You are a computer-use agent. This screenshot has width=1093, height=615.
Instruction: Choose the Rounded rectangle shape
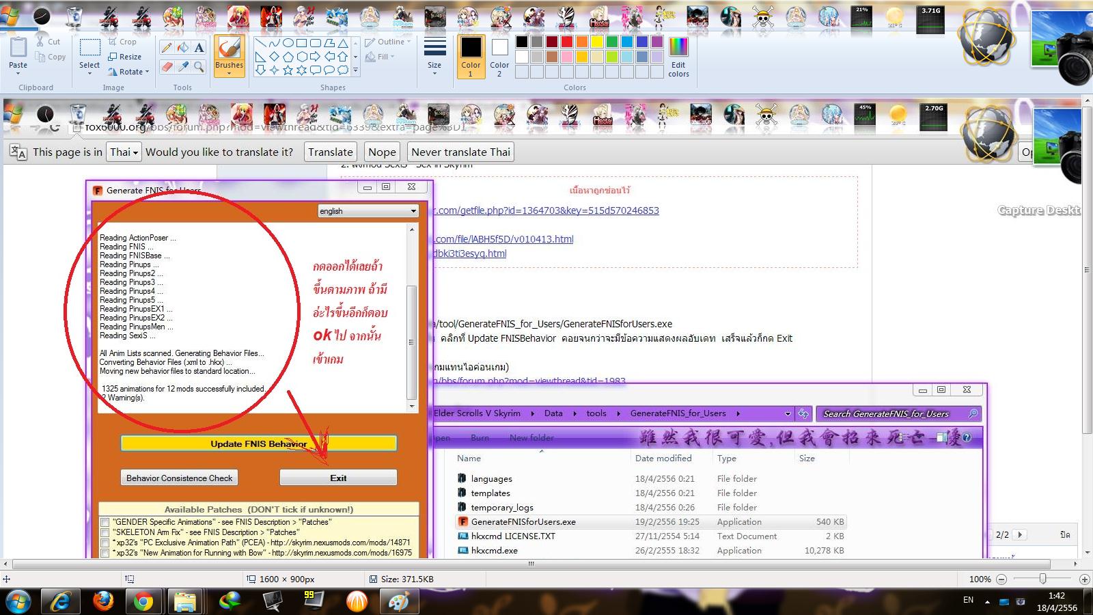(x=315, y=43)
